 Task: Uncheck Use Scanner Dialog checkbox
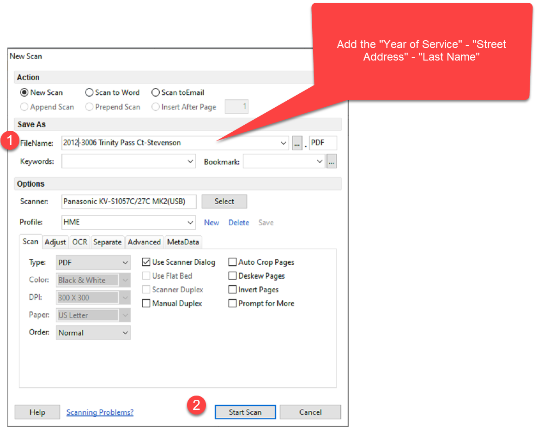[146, 262]
